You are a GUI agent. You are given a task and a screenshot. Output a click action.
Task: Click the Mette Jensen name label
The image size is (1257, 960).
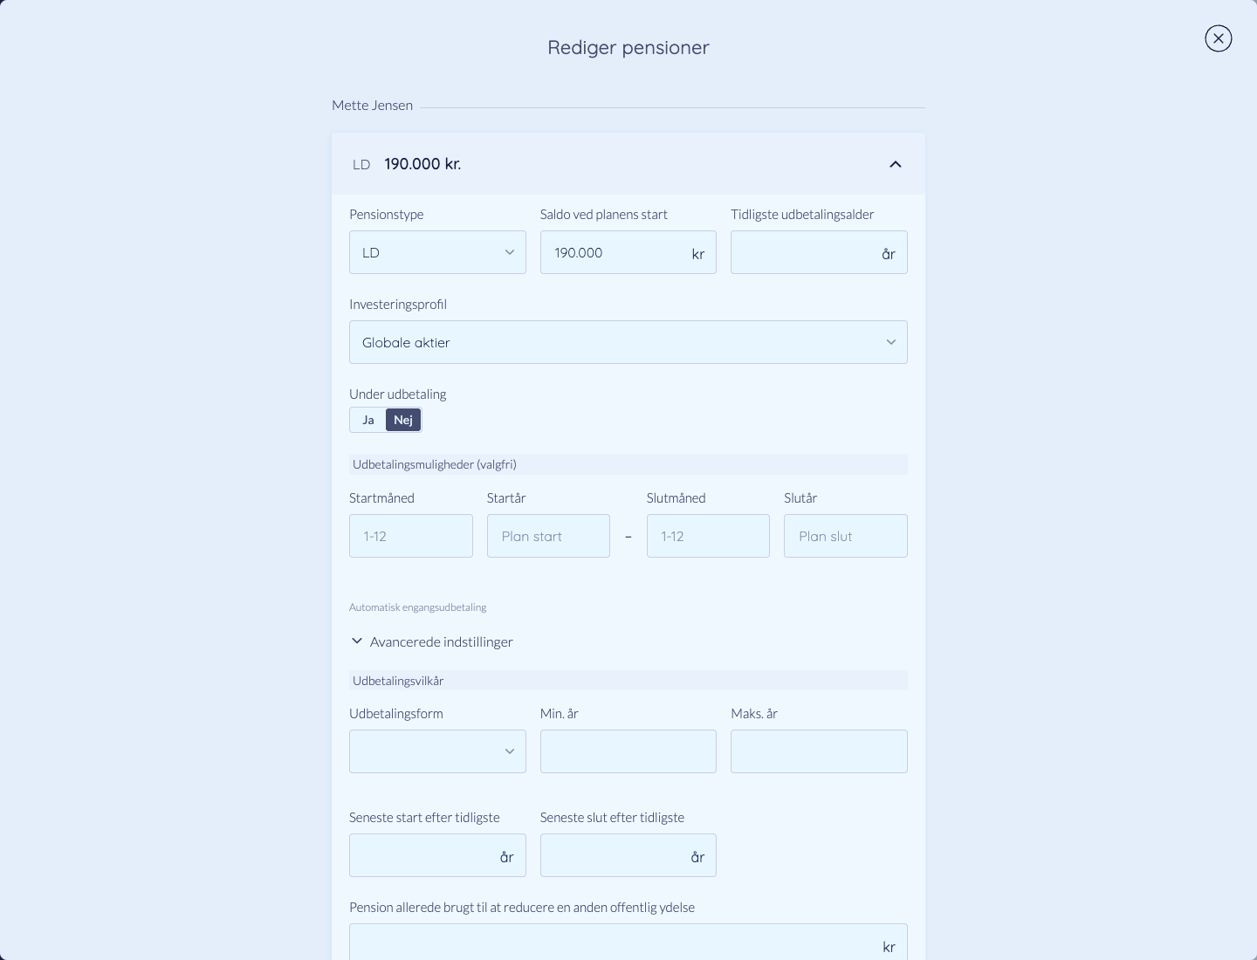click(x=372, y=105)
